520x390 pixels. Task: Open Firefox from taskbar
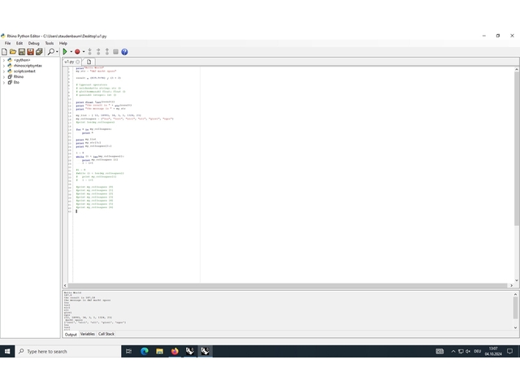coord(175,351)
